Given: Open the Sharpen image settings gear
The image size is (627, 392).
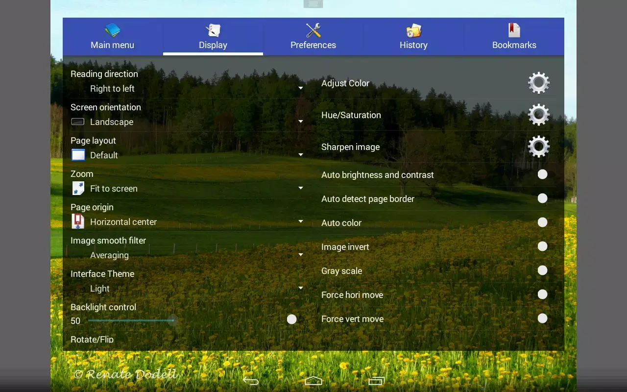Looking at the screenshot, I should pyautogui.click(x=538, y=146).
